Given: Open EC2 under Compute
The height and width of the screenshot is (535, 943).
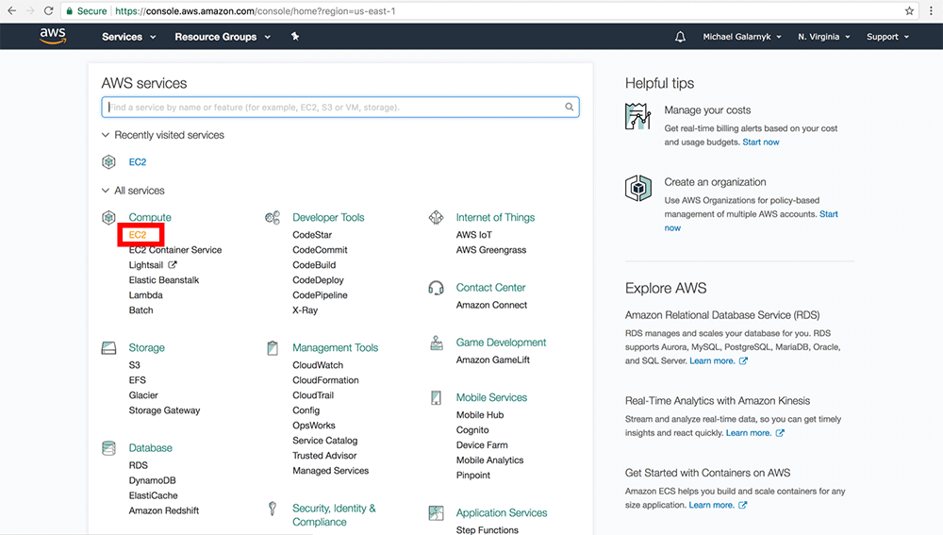Looking at the screenshot, I should point(138,235).
